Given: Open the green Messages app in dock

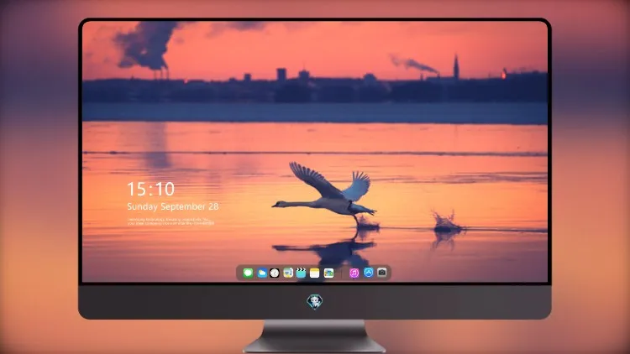Looking at the screenshot, I should coord(248,273).
